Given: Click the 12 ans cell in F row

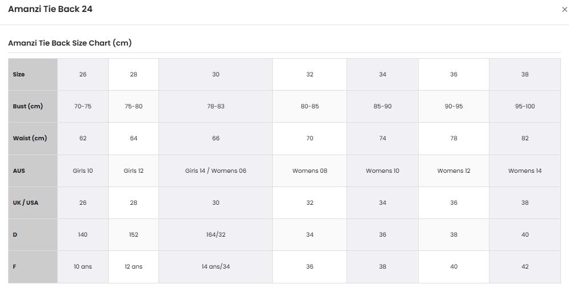Looking at the screenshot, I should 134,267.
